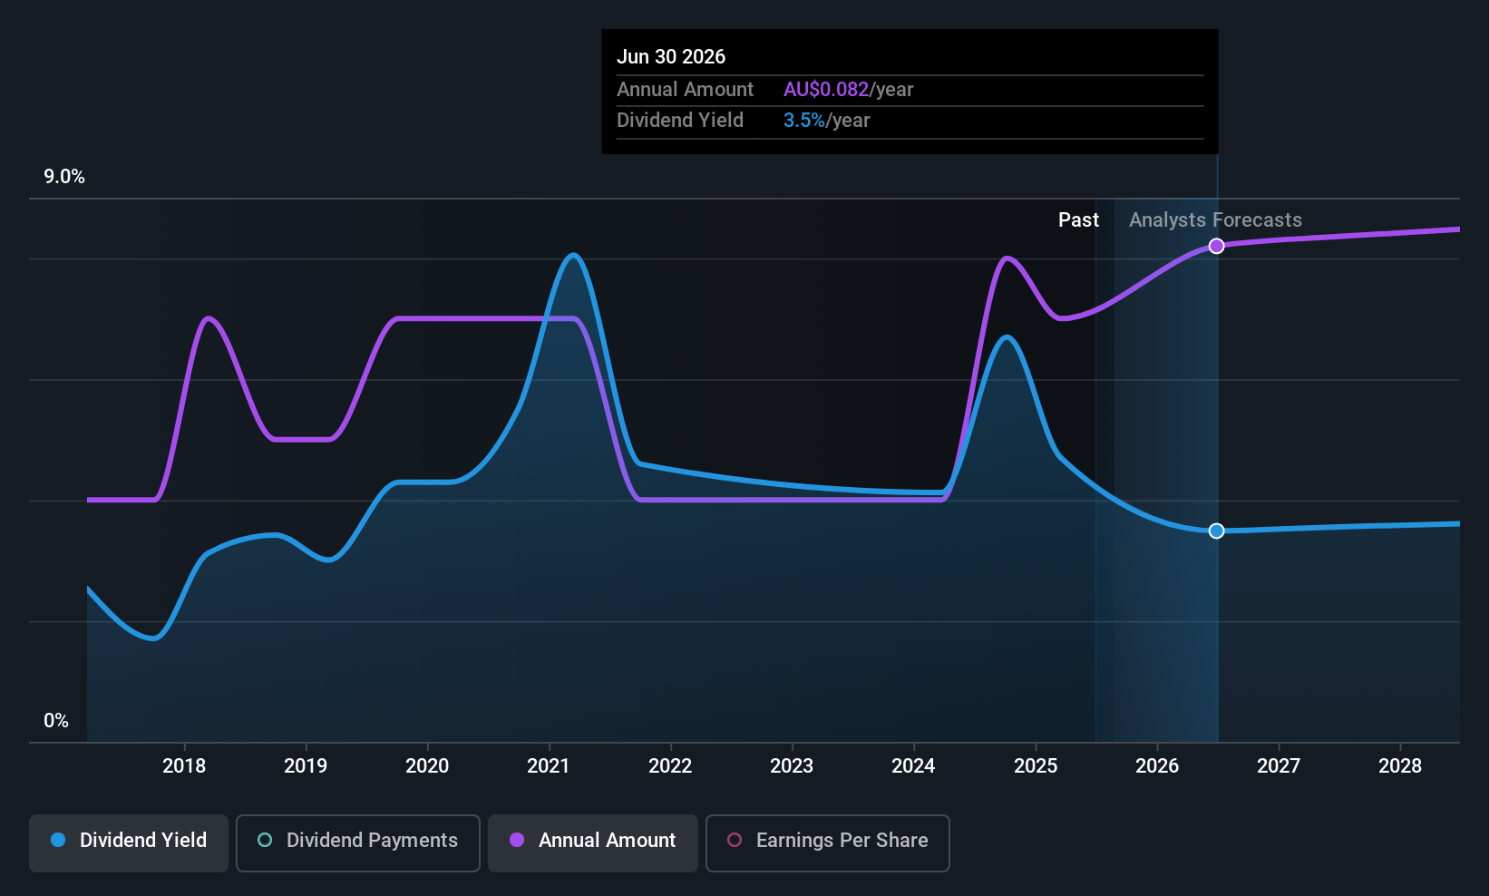Click the 2023 x-axis label
This screenshot has height=896, width=1489.
click(792, 766)
